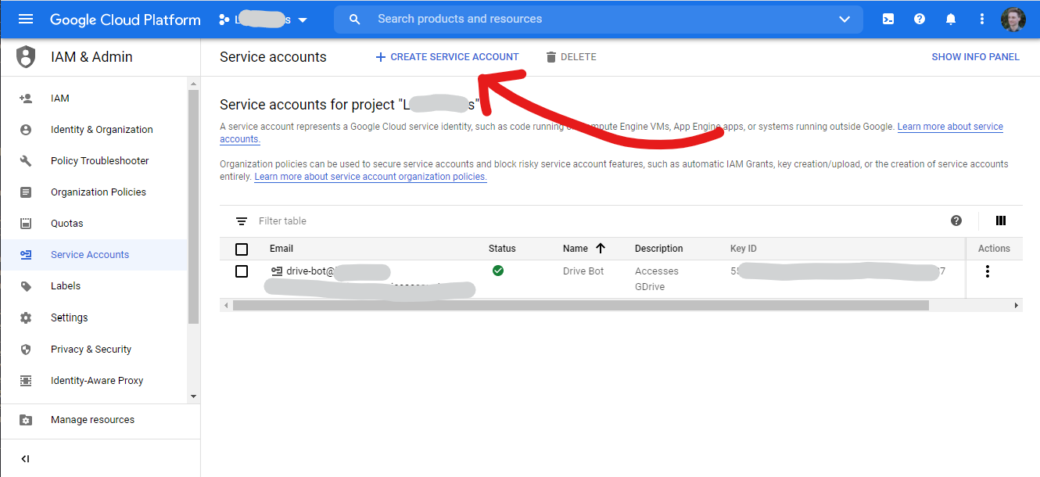This screenshot has height=477, width=1040.
Task: Click the Privacy & Security shield icon
Action: pyautogui.click(x=26, y=350)
